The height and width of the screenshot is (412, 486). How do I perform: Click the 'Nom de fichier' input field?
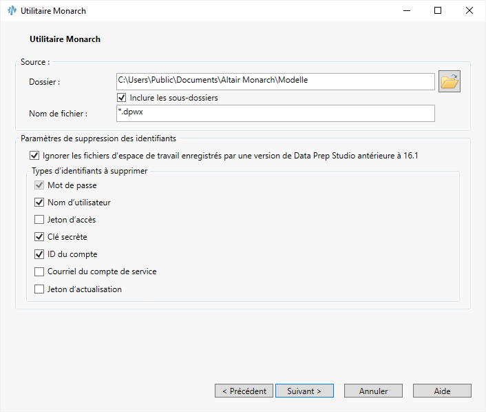pyautogui.click(x=275, y=112)
